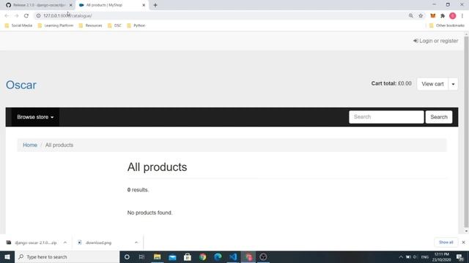Click the Oscar site logo
This screenshot has width=469, height=263.
point(21,85)
